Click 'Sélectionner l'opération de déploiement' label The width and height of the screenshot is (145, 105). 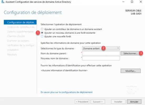coord(61,24)
